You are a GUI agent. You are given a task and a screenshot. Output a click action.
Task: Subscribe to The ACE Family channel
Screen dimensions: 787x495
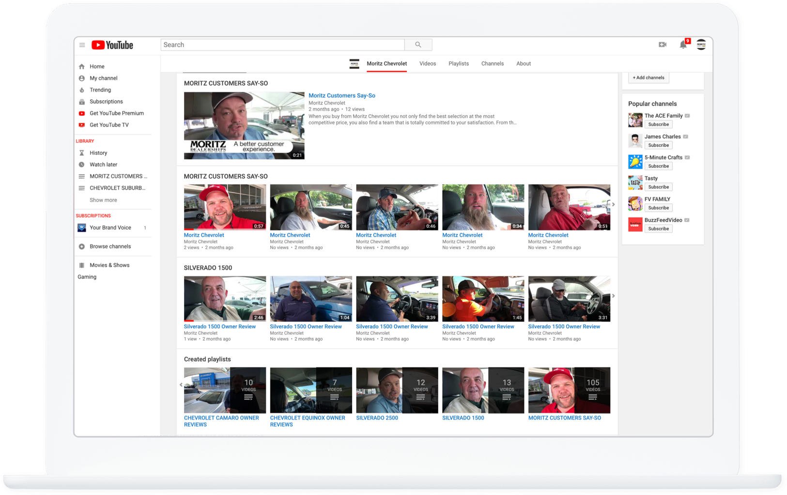[658, 124]
